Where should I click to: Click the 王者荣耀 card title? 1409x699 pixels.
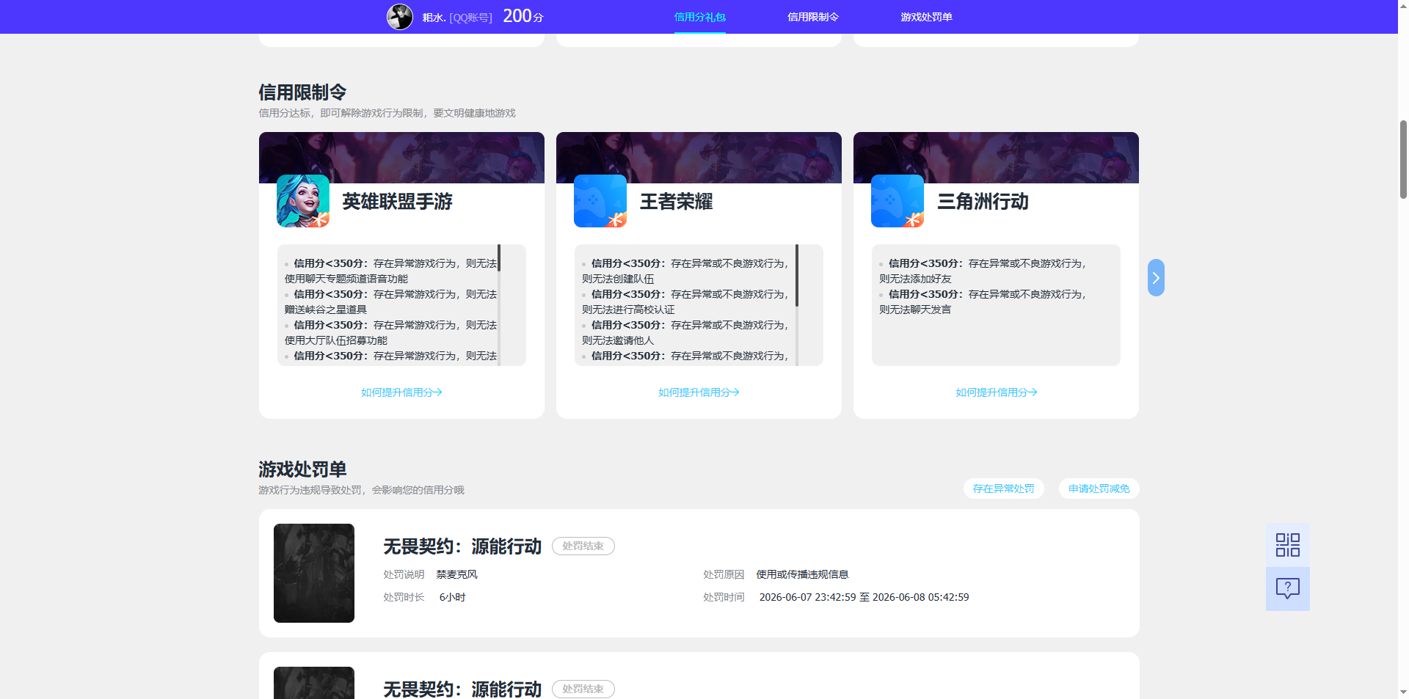tap(676, 202)
